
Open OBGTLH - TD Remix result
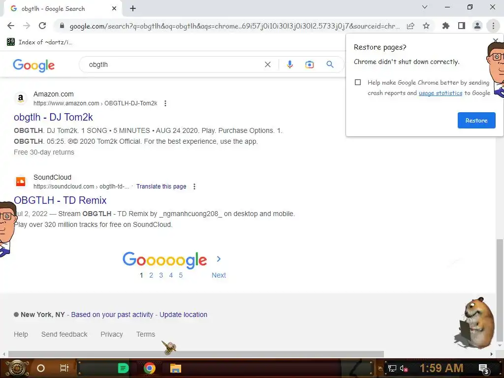(x=60, y=200)
